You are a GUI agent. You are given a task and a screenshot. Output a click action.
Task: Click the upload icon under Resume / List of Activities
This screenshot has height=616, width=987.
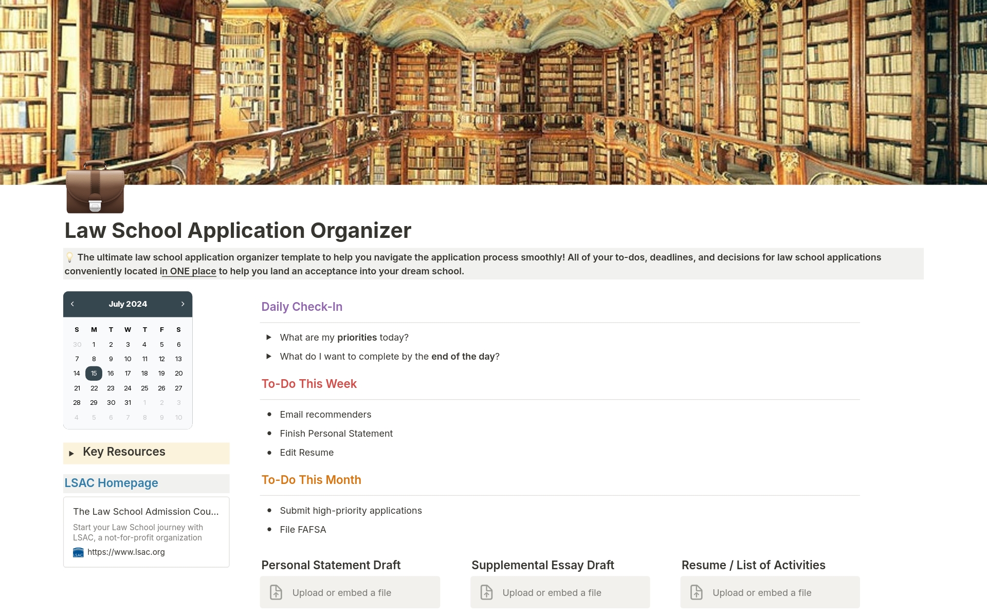click(x=697, y=592)
